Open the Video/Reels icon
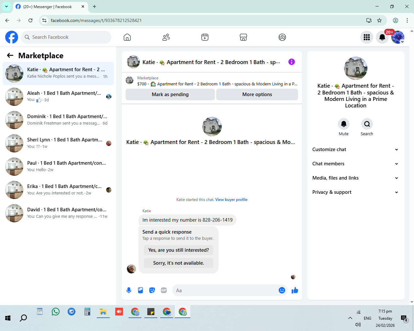The image size is (414, 331). [x=205, y=37]
